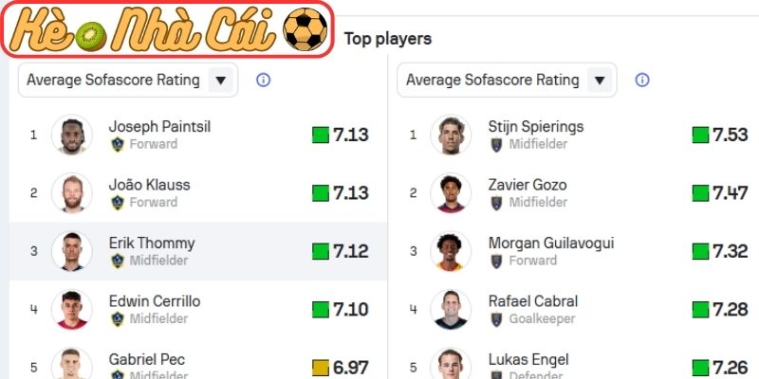Click the team badge under Erik Thommy
Viewport: 759px width, 379px height.
(118, 261)
